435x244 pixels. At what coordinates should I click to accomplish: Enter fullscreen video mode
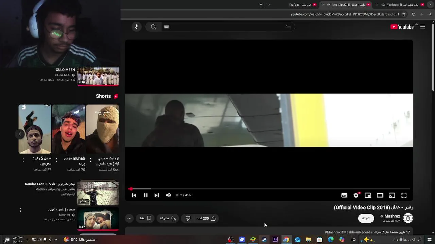point(404,195)
